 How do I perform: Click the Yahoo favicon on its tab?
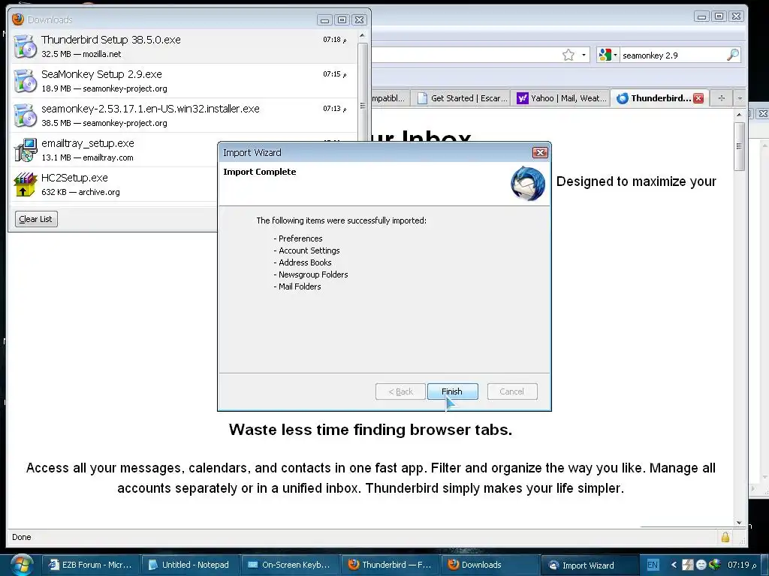point(523,98)
